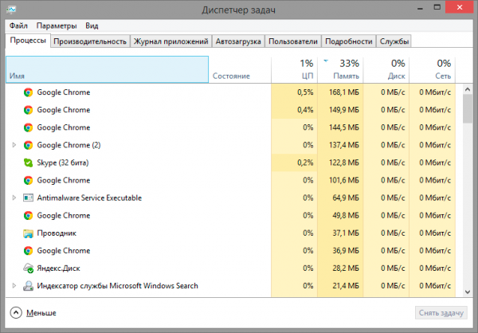The width and height of the screenshot is (478, 333).
Task: Click the 37,1 МБ memory value
Action: (346, 233)
